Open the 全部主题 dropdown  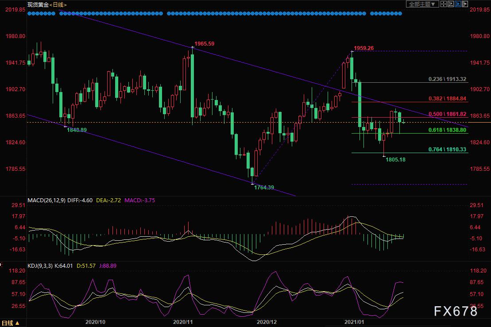(422, 4)
